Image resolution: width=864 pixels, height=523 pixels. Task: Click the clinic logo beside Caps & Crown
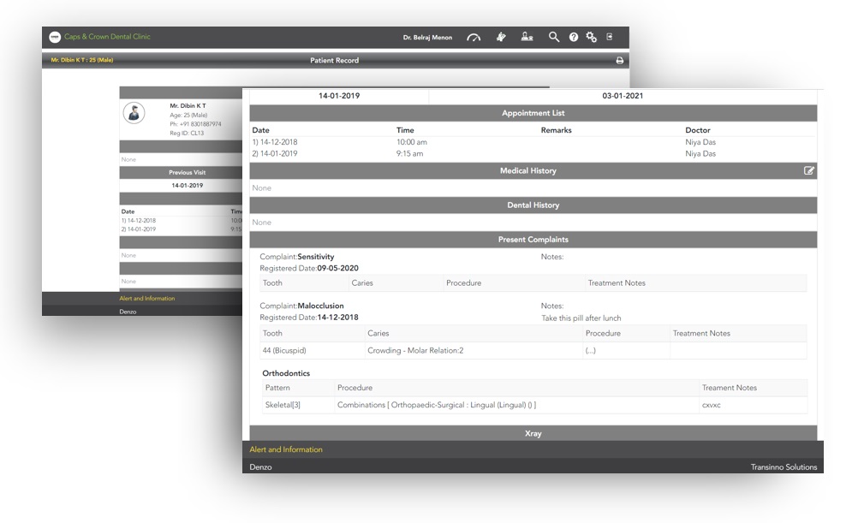tap(55, 37)
